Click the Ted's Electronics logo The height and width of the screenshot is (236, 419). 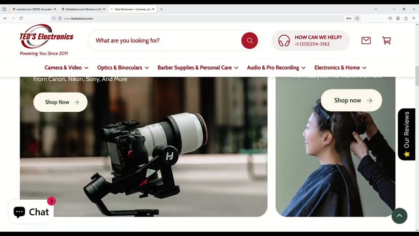coord(47,36)
